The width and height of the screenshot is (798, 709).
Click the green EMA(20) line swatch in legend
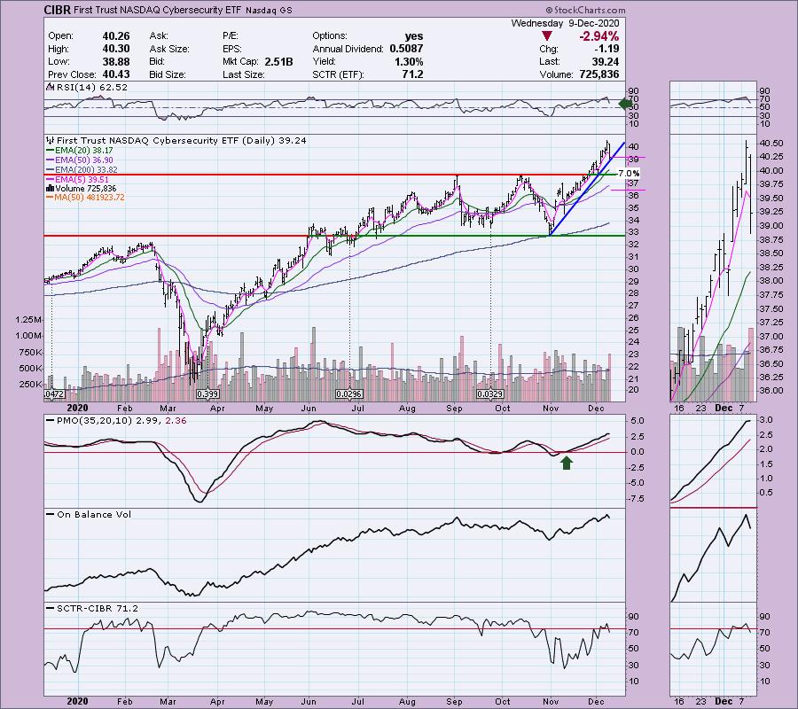(x=50, y=151)
